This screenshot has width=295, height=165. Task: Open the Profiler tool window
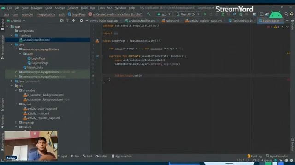pyautogui.click(x=101, y=156)
